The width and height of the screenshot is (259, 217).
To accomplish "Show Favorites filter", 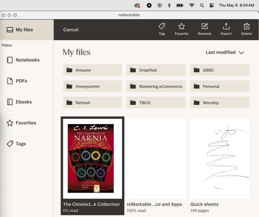I will click(x=21, y=123).
